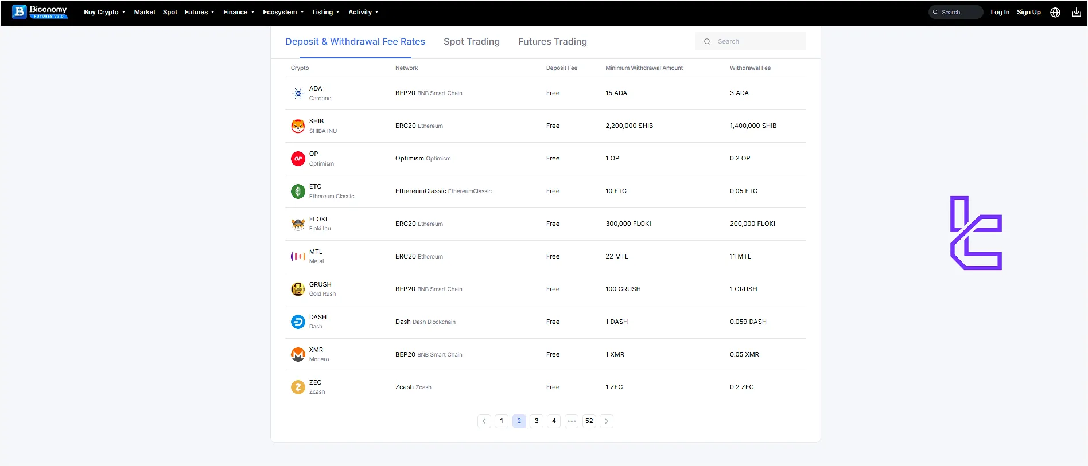Go to next page arrow
Viewport: 1088px width, 466px height.
pos(607,421)
